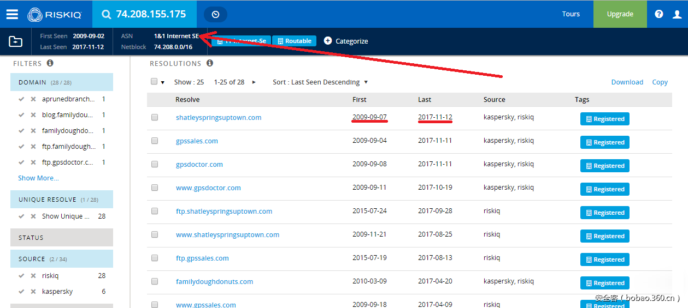Click the add to project folder icon
The width and height of the screenshot is (688, 308).
(16, 41)
